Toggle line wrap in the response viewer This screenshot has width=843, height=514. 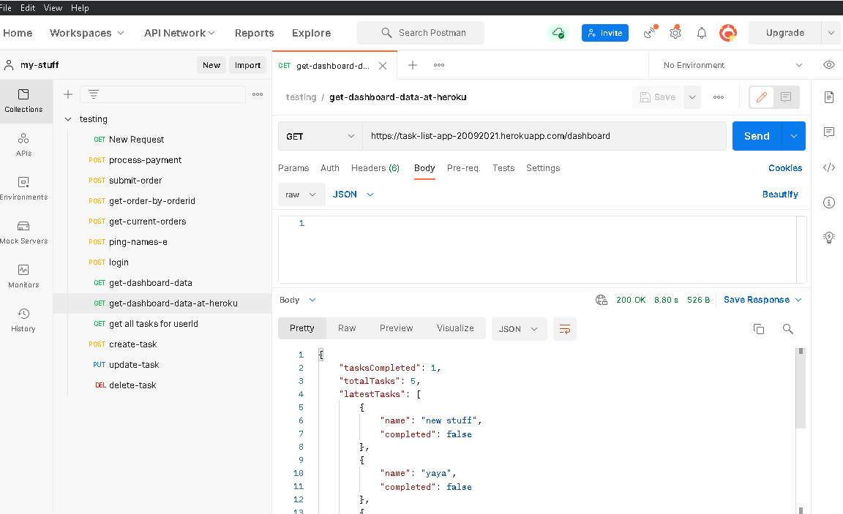coord(564,329)
